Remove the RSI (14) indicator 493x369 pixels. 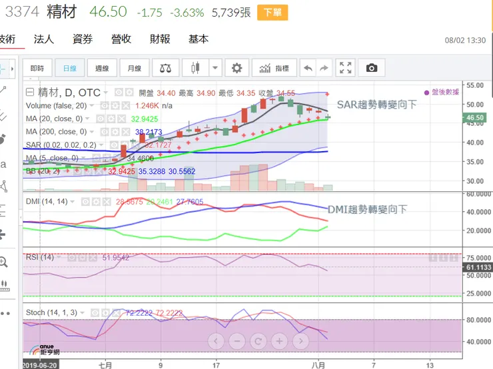point(93,258)
